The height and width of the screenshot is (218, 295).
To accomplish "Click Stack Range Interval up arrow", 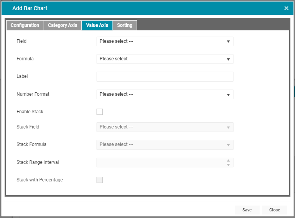I will tap(228, 161).
